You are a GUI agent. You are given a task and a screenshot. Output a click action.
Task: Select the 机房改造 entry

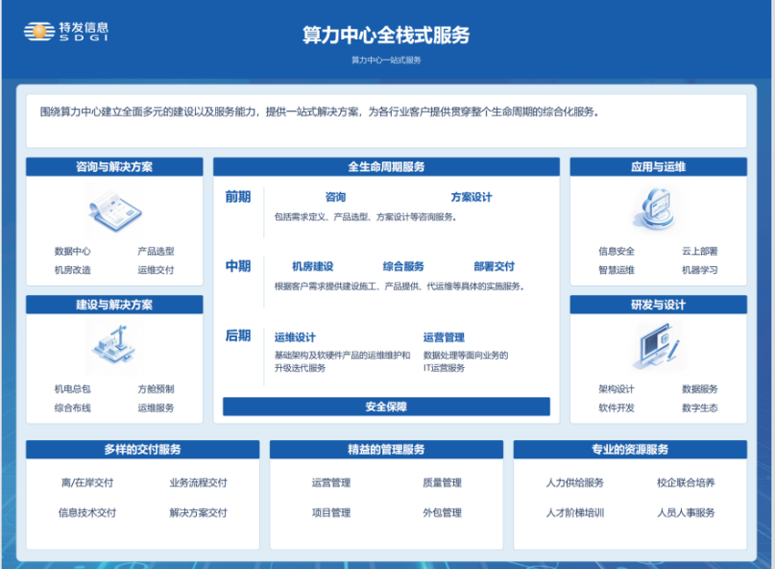(73, 270)
